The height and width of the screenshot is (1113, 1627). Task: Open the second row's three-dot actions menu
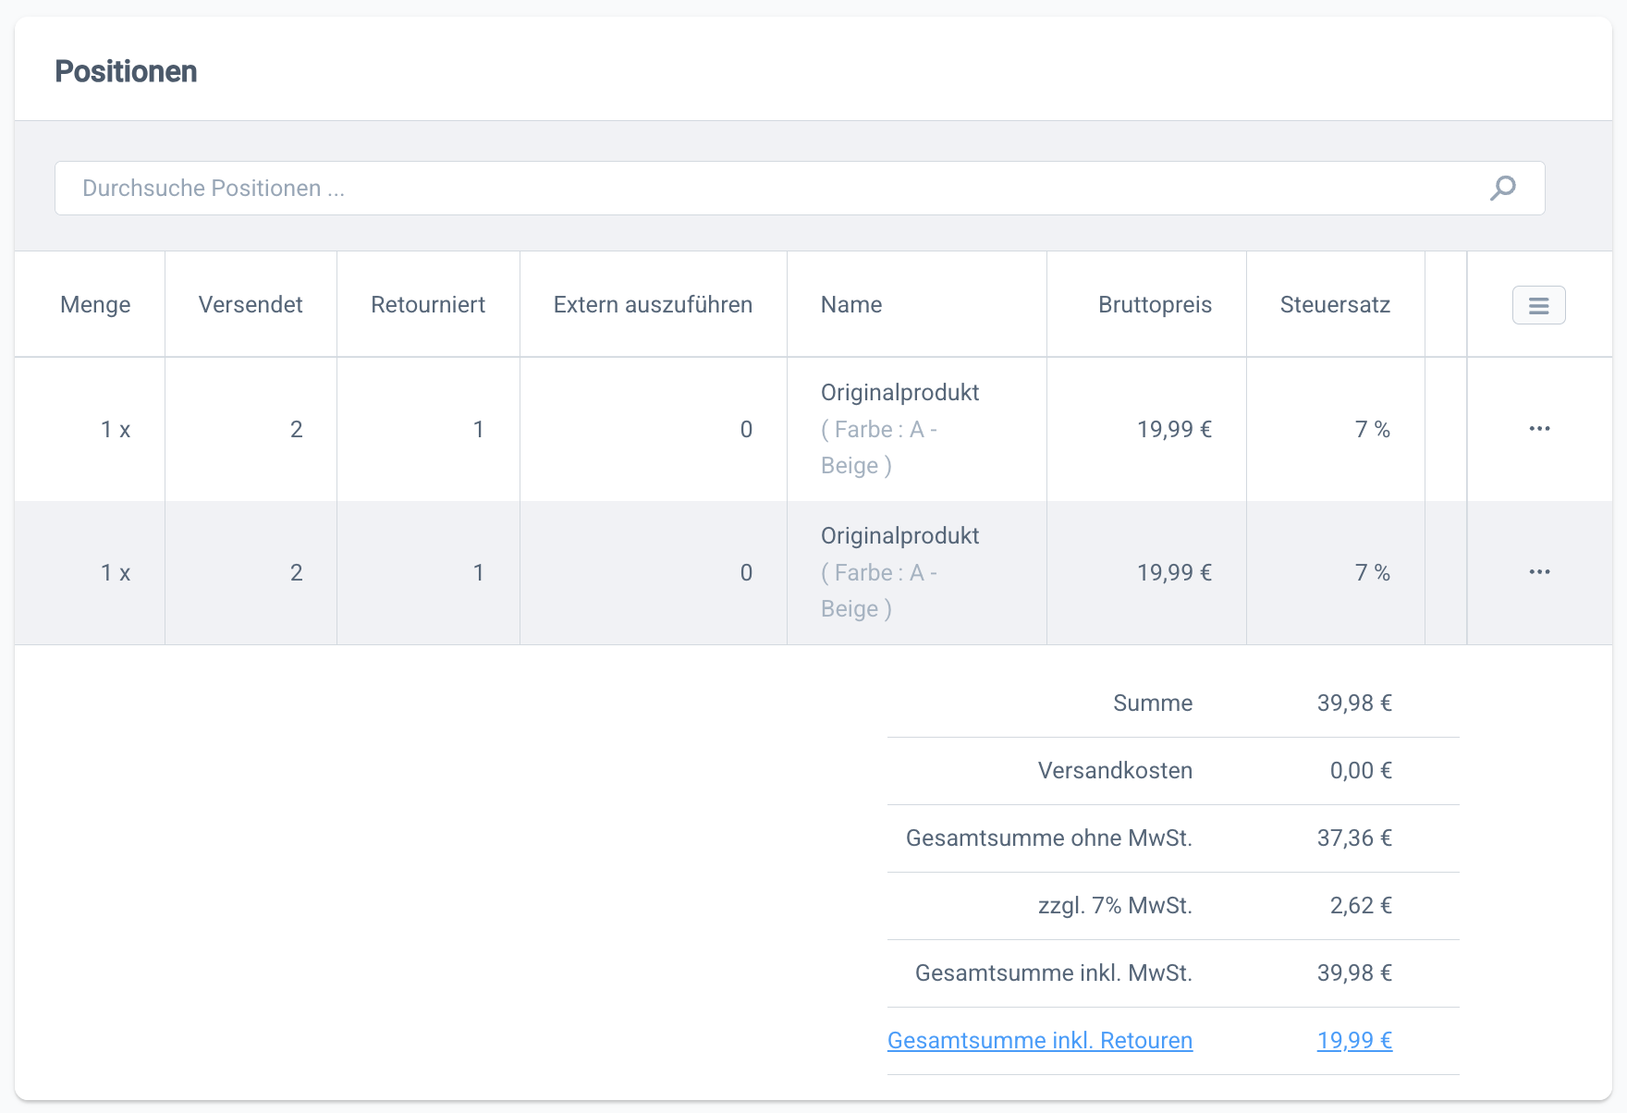coord(1539,572)
